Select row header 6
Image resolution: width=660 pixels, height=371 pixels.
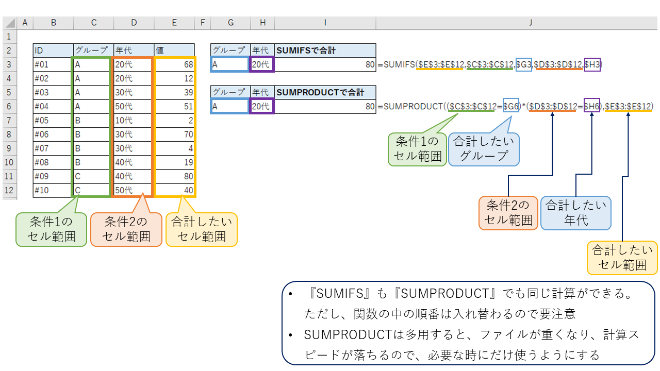click(x=9, y=107)
